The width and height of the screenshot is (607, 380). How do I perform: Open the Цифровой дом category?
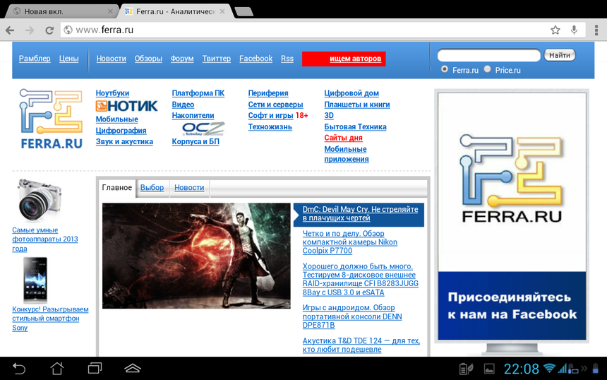pos(351,93)
